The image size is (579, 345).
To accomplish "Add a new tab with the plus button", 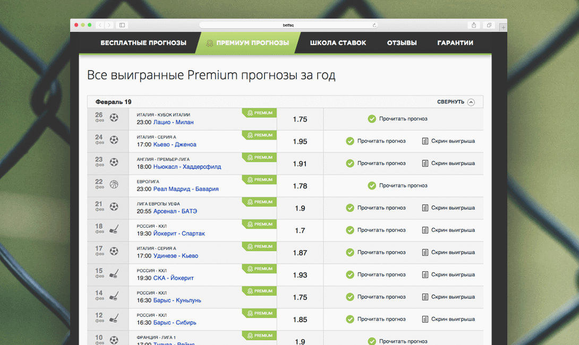I will [503, 27].
